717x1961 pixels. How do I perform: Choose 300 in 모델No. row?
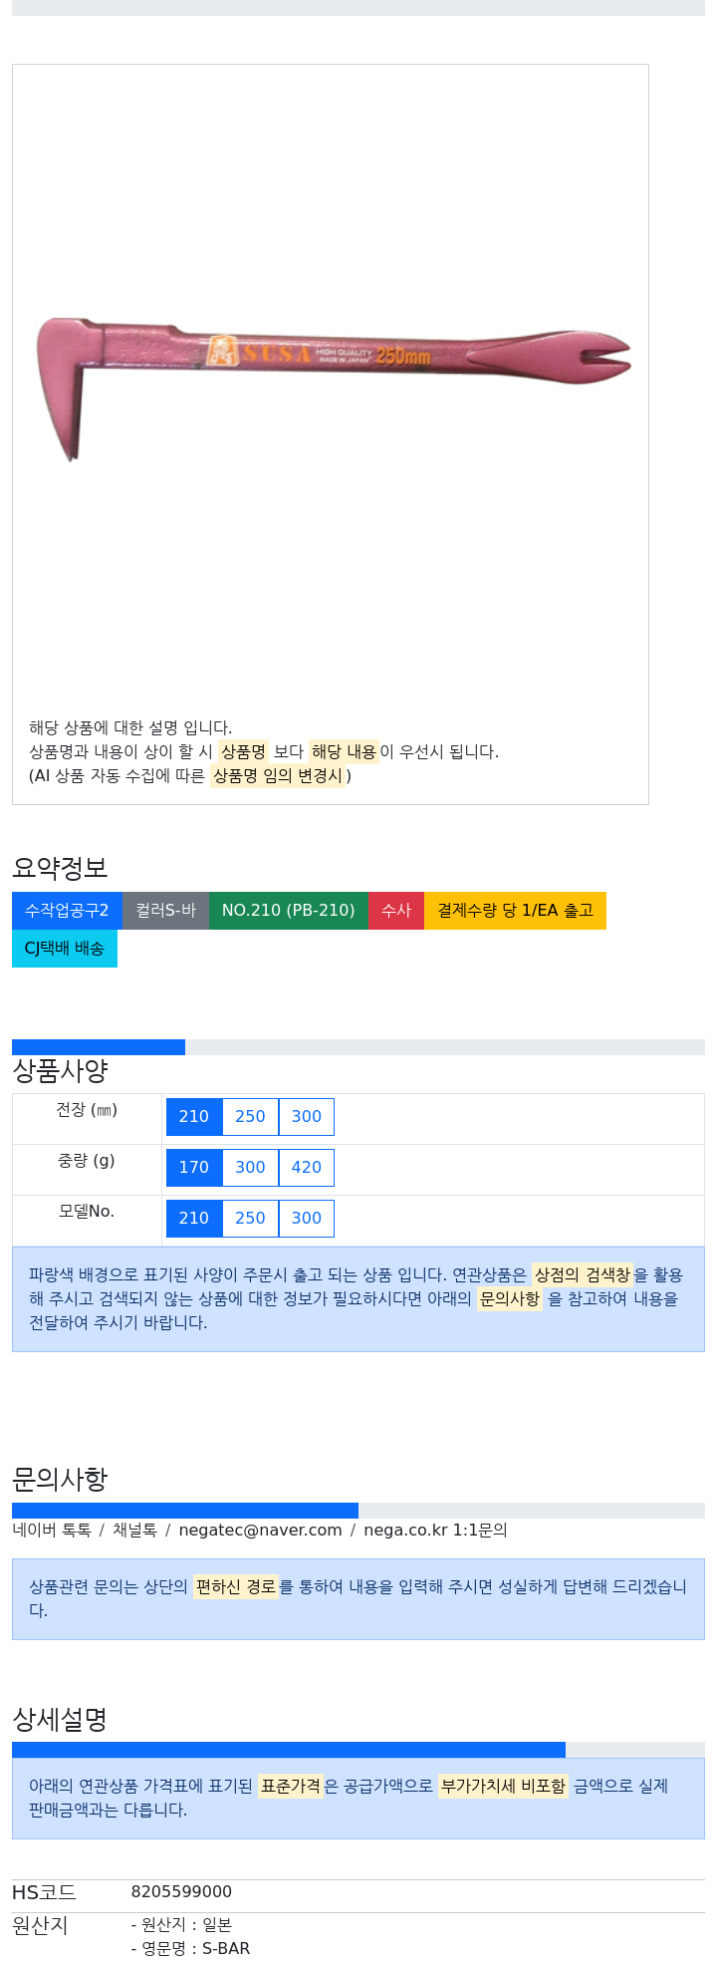[307, 1218]
